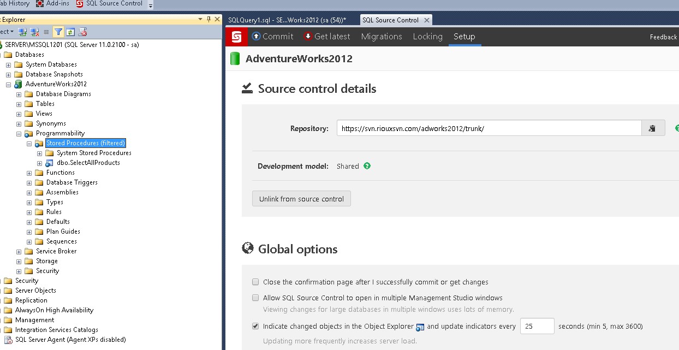Screen dimensions: 679x350
Task: Select the Service Broker folder
Action: (x=56, y=251)
